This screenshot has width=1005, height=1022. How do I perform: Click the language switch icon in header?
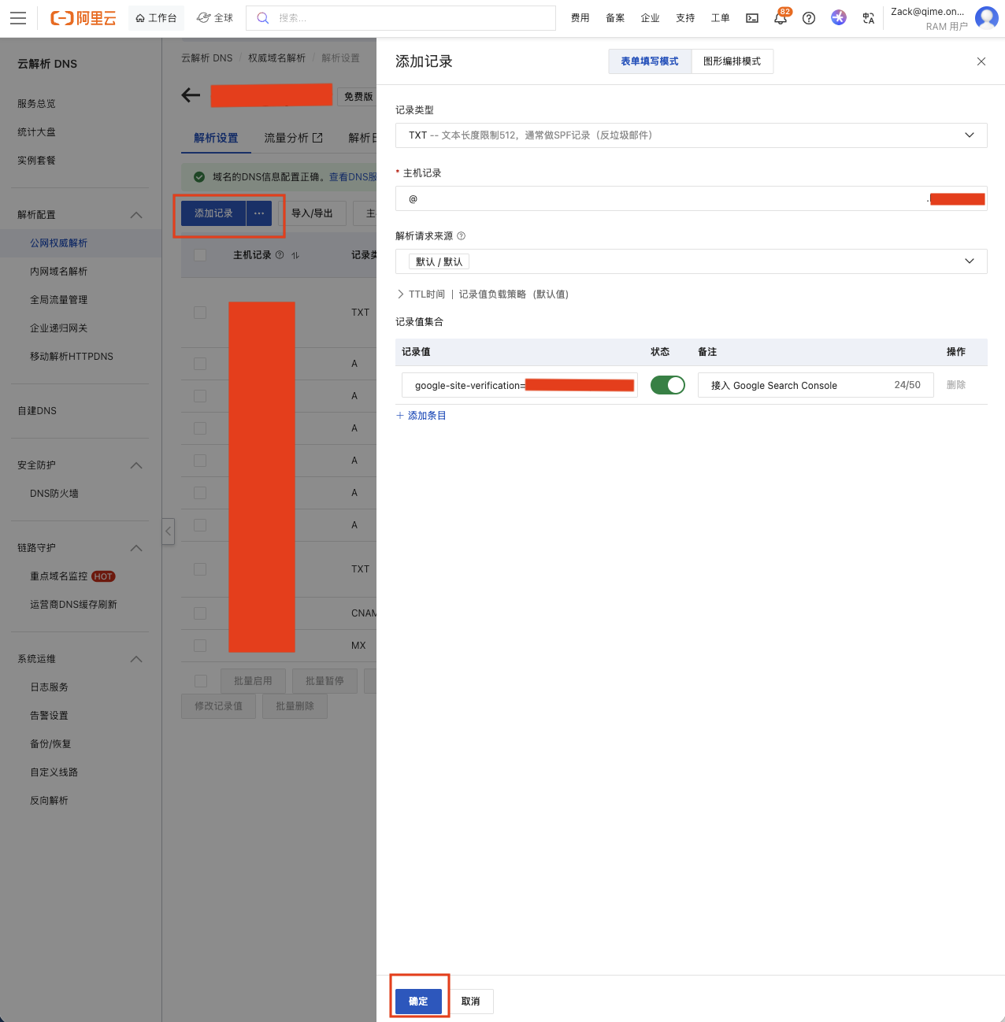pyautogui.click(x=868, y=18)
